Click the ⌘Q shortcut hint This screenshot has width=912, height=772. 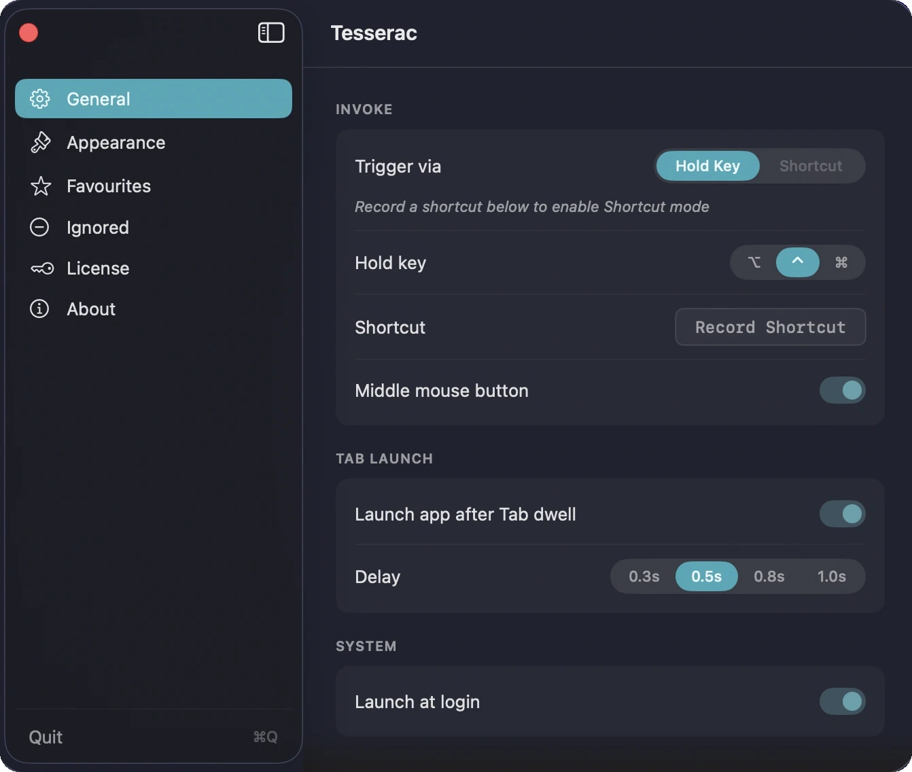[x=265, y=737]
